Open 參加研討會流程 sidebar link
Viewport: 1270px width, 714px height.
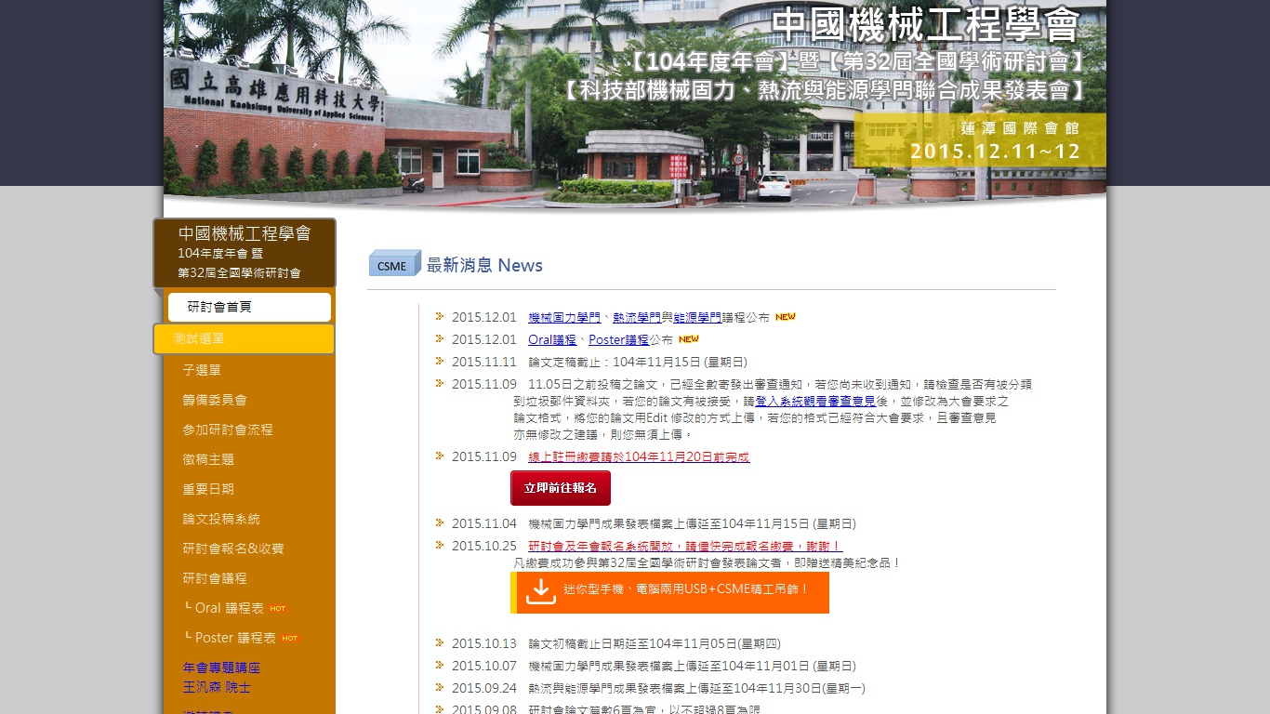click(228, 430)
